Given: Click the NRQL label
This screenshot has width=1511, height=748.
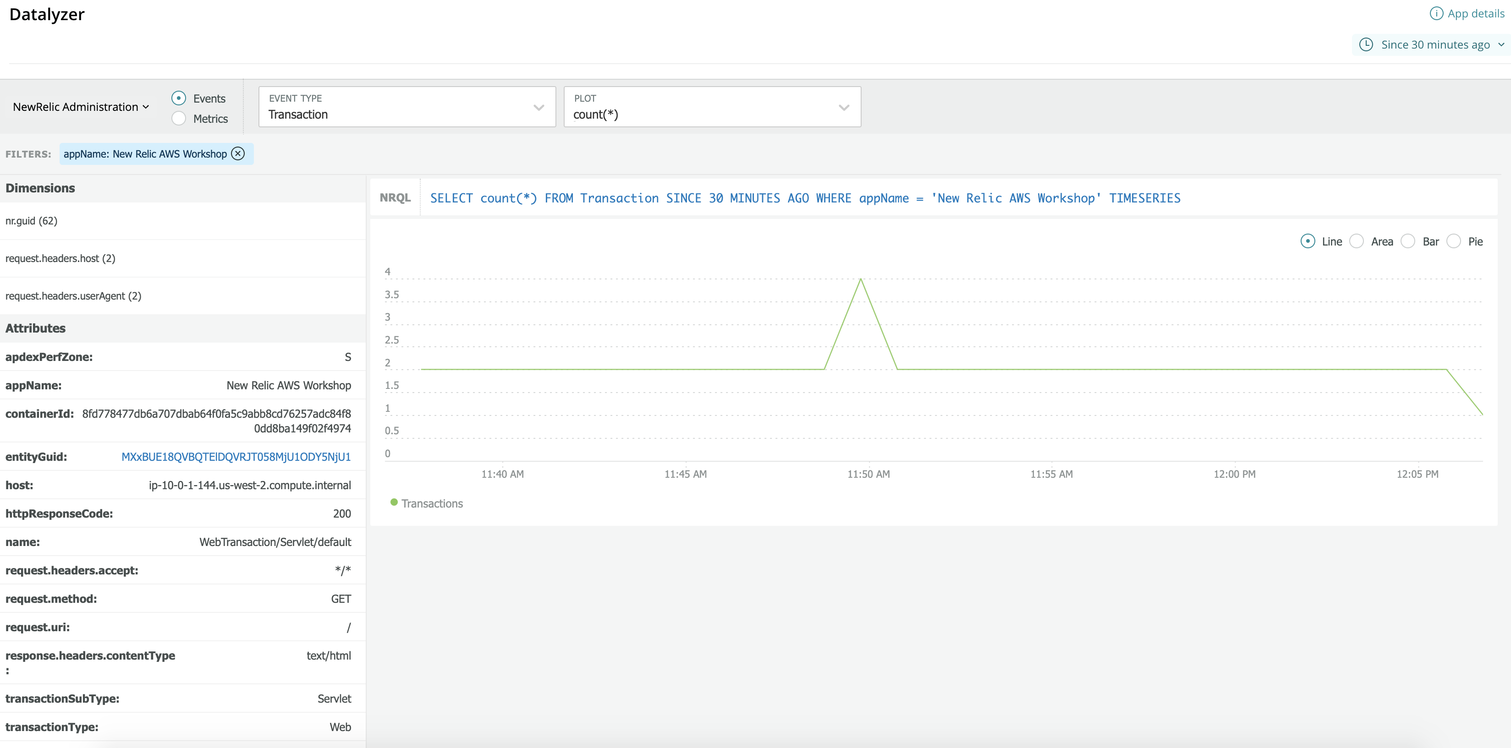Looking at the screenshot, I should coord(396,197).
